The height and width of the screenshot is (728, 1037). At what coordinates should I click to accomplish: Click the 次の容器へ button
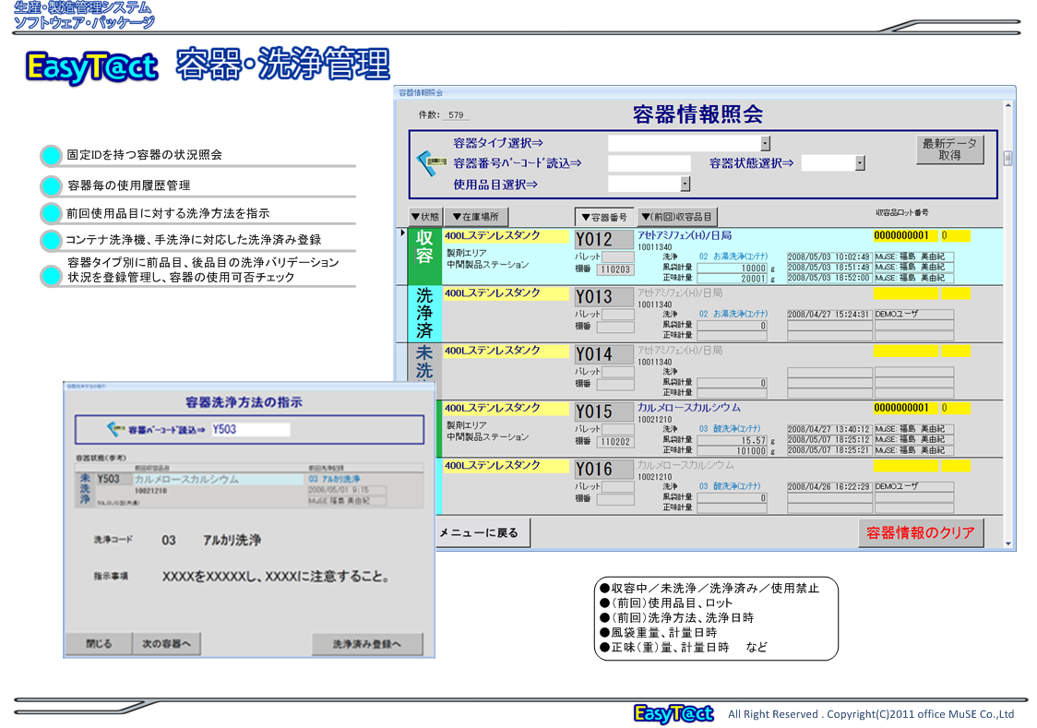(x=166, y=644)
